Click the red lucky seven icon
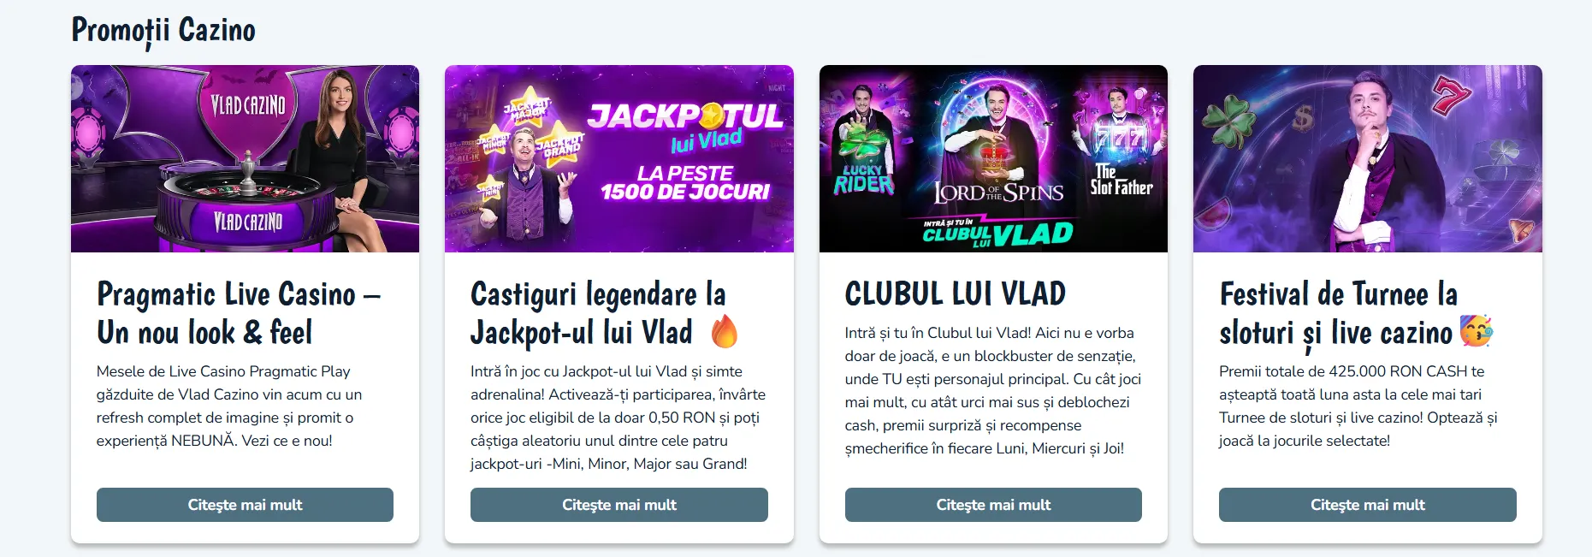Viewport: 1592px width, 557px height. pos(1452,95)
